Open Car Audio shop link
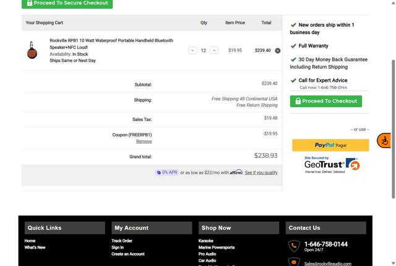 [207, 260]
